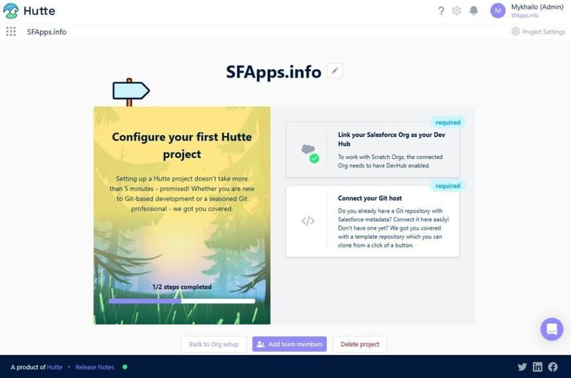Click the Salesforce cloud icon with checkmark
Viewport: 571px width, 378px height.
point(310,153)
